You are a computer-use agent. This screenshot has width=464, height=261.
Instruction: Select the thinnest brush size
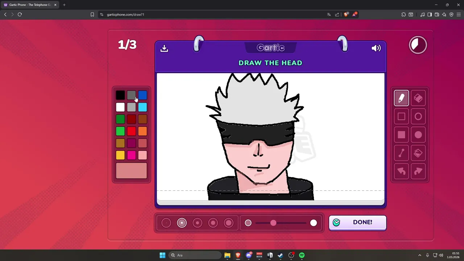tap(166, 223)
